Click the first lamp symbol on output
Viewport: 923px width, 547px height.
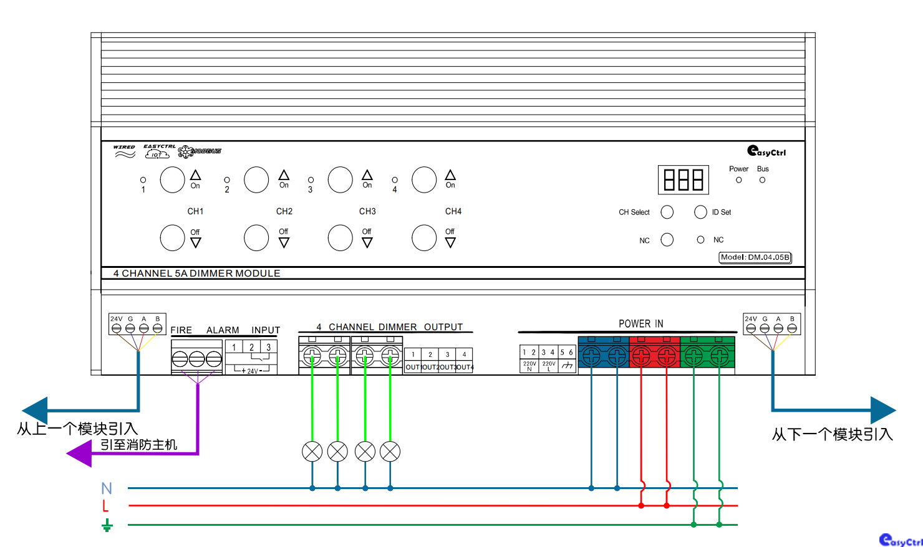tap(312, 452)
